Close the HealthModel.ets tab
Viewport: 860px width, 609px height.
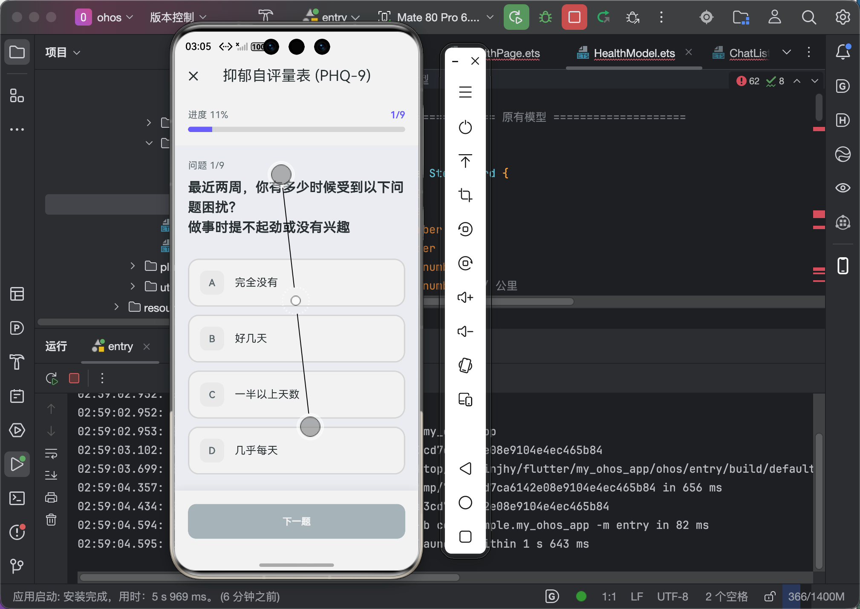coord(689,52)
